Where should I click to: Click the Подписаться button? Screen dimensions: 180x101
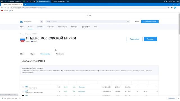tap(134, 39)
